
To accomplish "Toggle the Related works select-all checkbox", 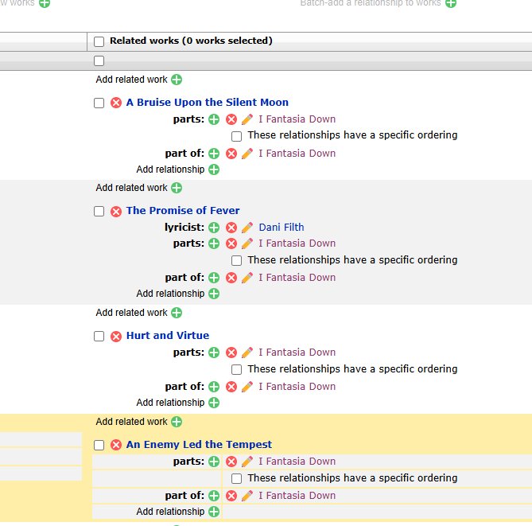I will pos(99,41).
